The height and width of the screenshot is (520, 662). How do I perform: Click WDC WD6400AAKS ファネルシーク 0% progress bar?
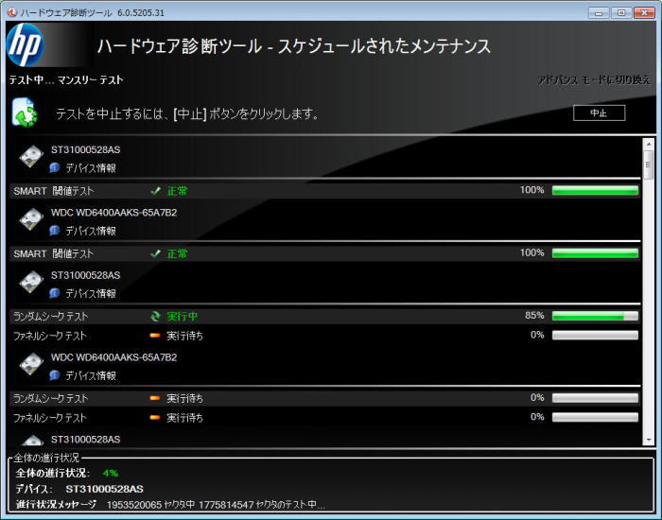point(595,417)
